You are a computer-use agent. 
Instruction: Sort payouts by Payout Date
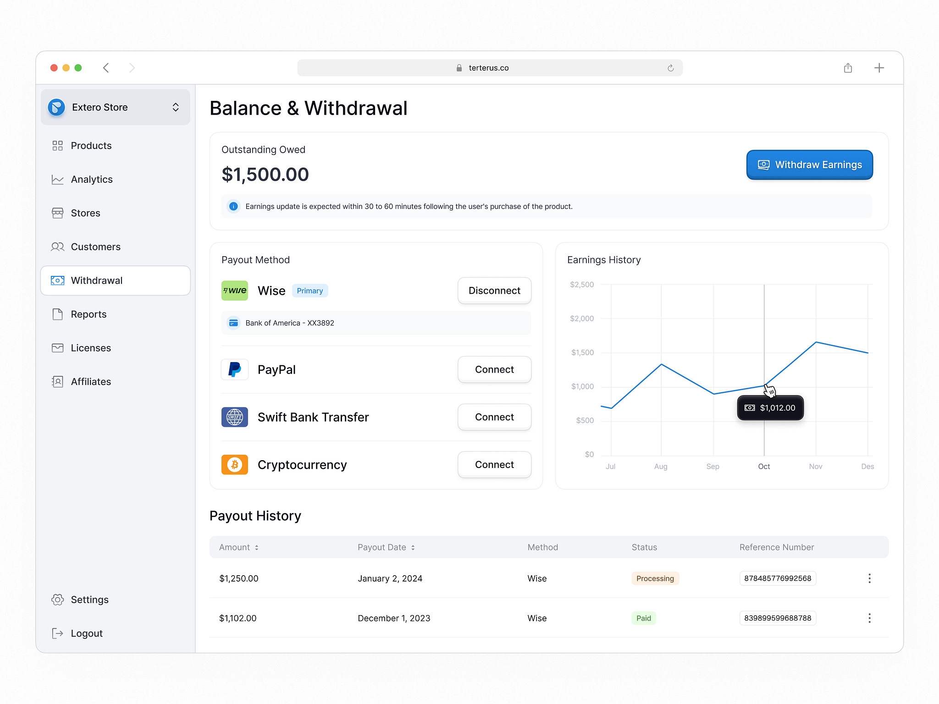click(x=386, y=547)
